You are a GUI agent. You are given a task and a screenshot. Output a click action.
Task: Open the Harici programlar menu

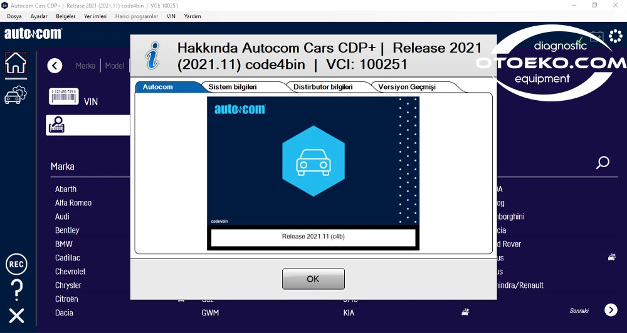(x=136, y=16)
